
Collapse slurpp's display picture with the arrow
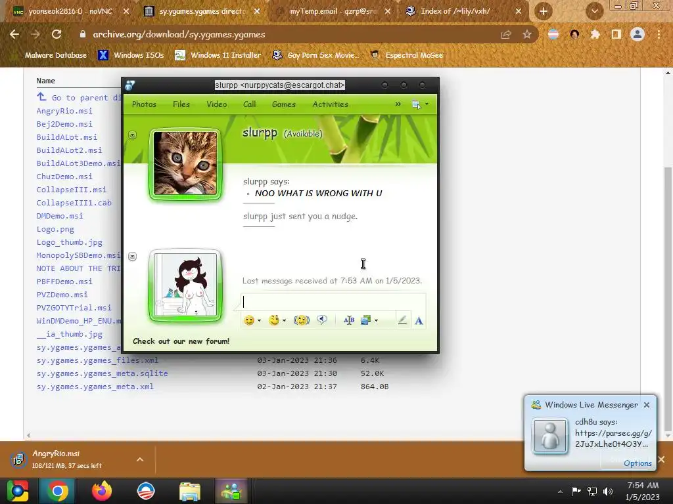[133, 135]
